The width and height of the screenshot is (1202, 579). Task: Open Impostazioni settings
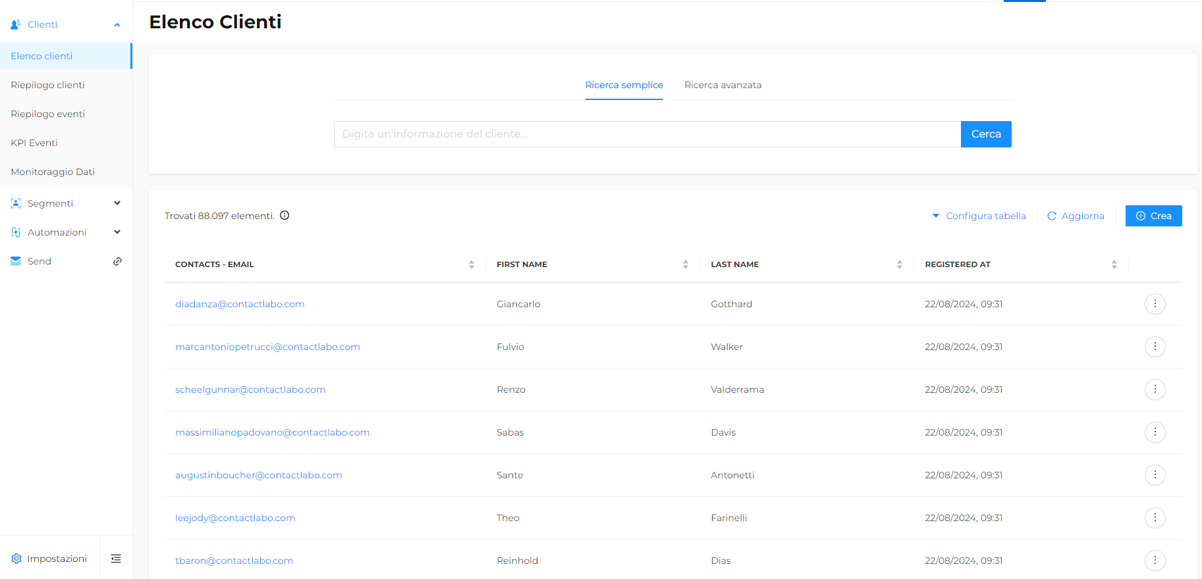[49, 559]
